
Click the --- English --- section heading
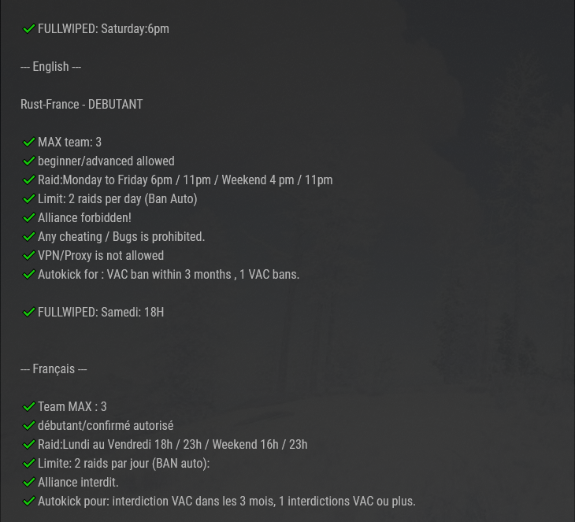point(50,67)
